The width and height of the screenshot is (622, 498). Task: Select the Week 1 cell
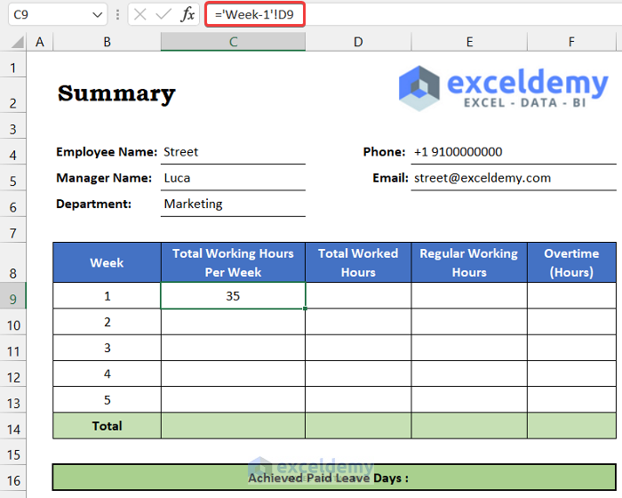108,296
